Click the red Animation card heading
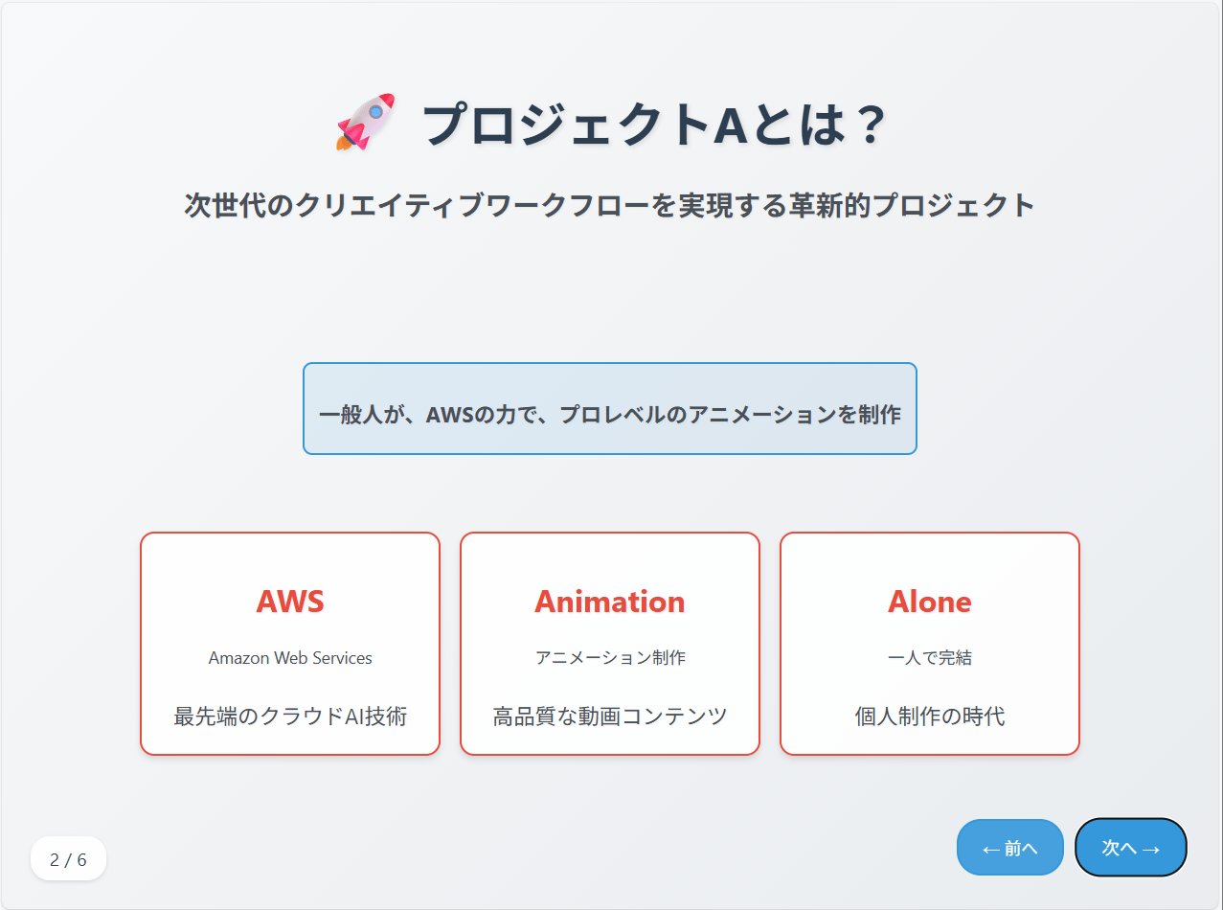 (x=610, y=602)
